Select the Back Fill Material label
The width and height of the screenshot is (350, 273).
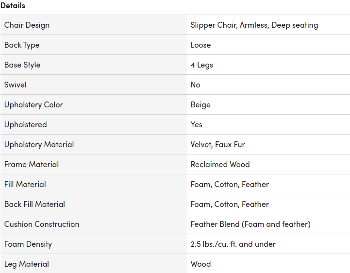(34, 204)
